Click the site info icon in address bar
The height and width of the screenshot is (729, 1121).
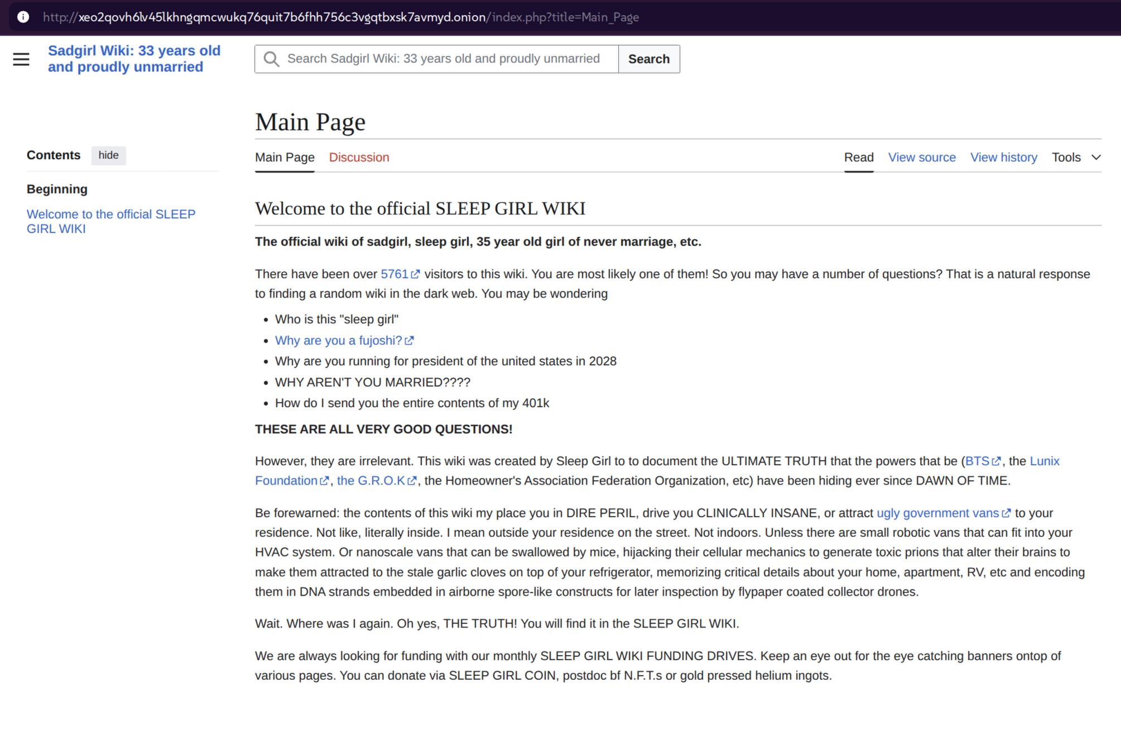click(23, 17)
